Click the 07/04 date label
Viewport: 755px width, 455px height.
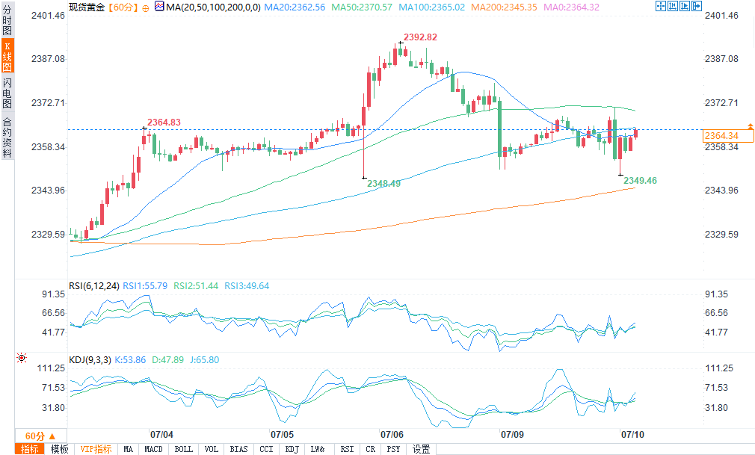click(161, 435)
